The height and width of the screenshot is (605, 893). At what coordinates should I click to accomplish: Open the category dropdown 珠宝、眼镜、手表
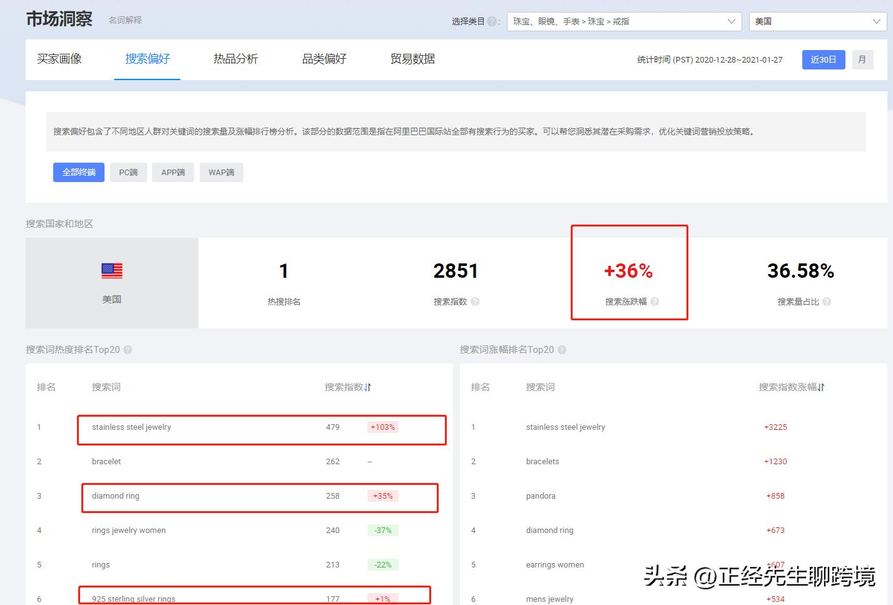[624, 21]
